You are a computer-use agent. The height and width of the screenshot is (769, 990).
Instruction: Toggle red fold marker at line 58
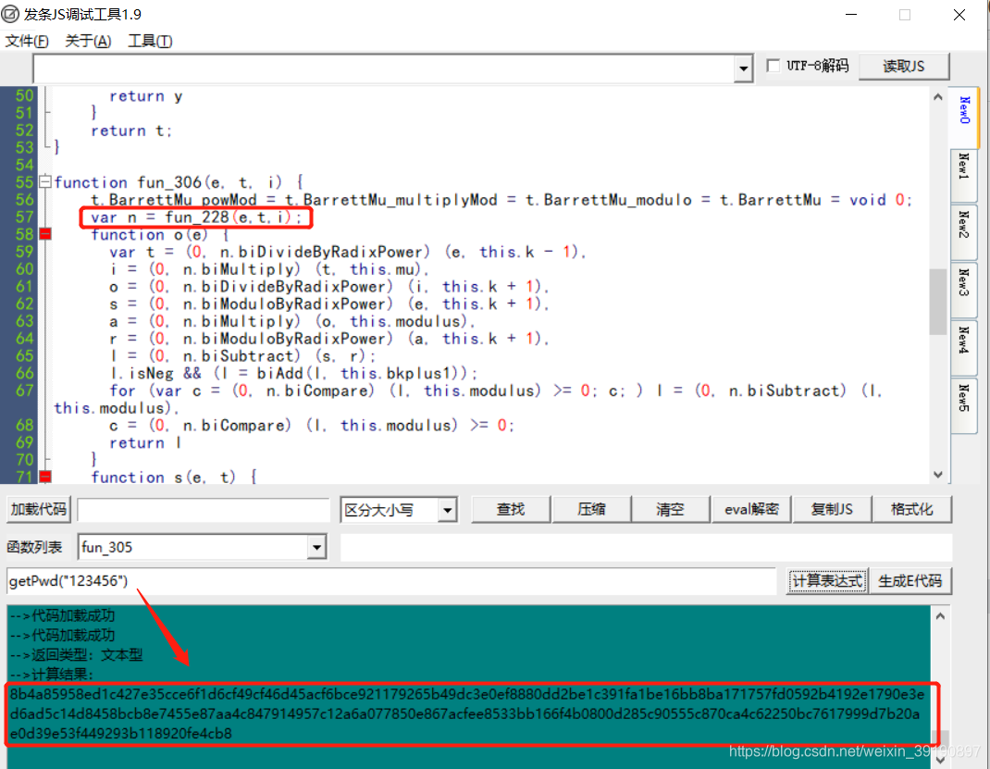[44, 234]
